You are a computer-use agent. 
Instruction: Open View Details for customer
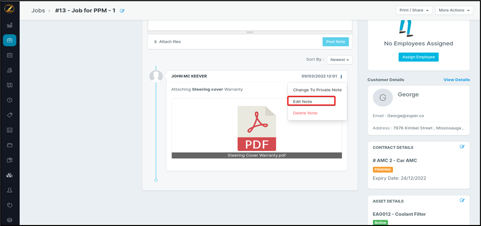[x=456, y=80]
